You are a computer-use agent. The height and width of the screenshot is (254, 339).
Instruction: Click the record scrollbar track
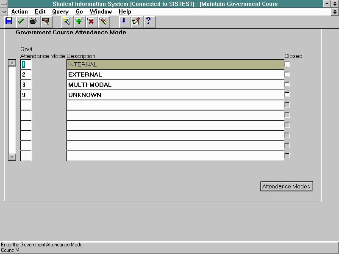click(x=12, y=110)
